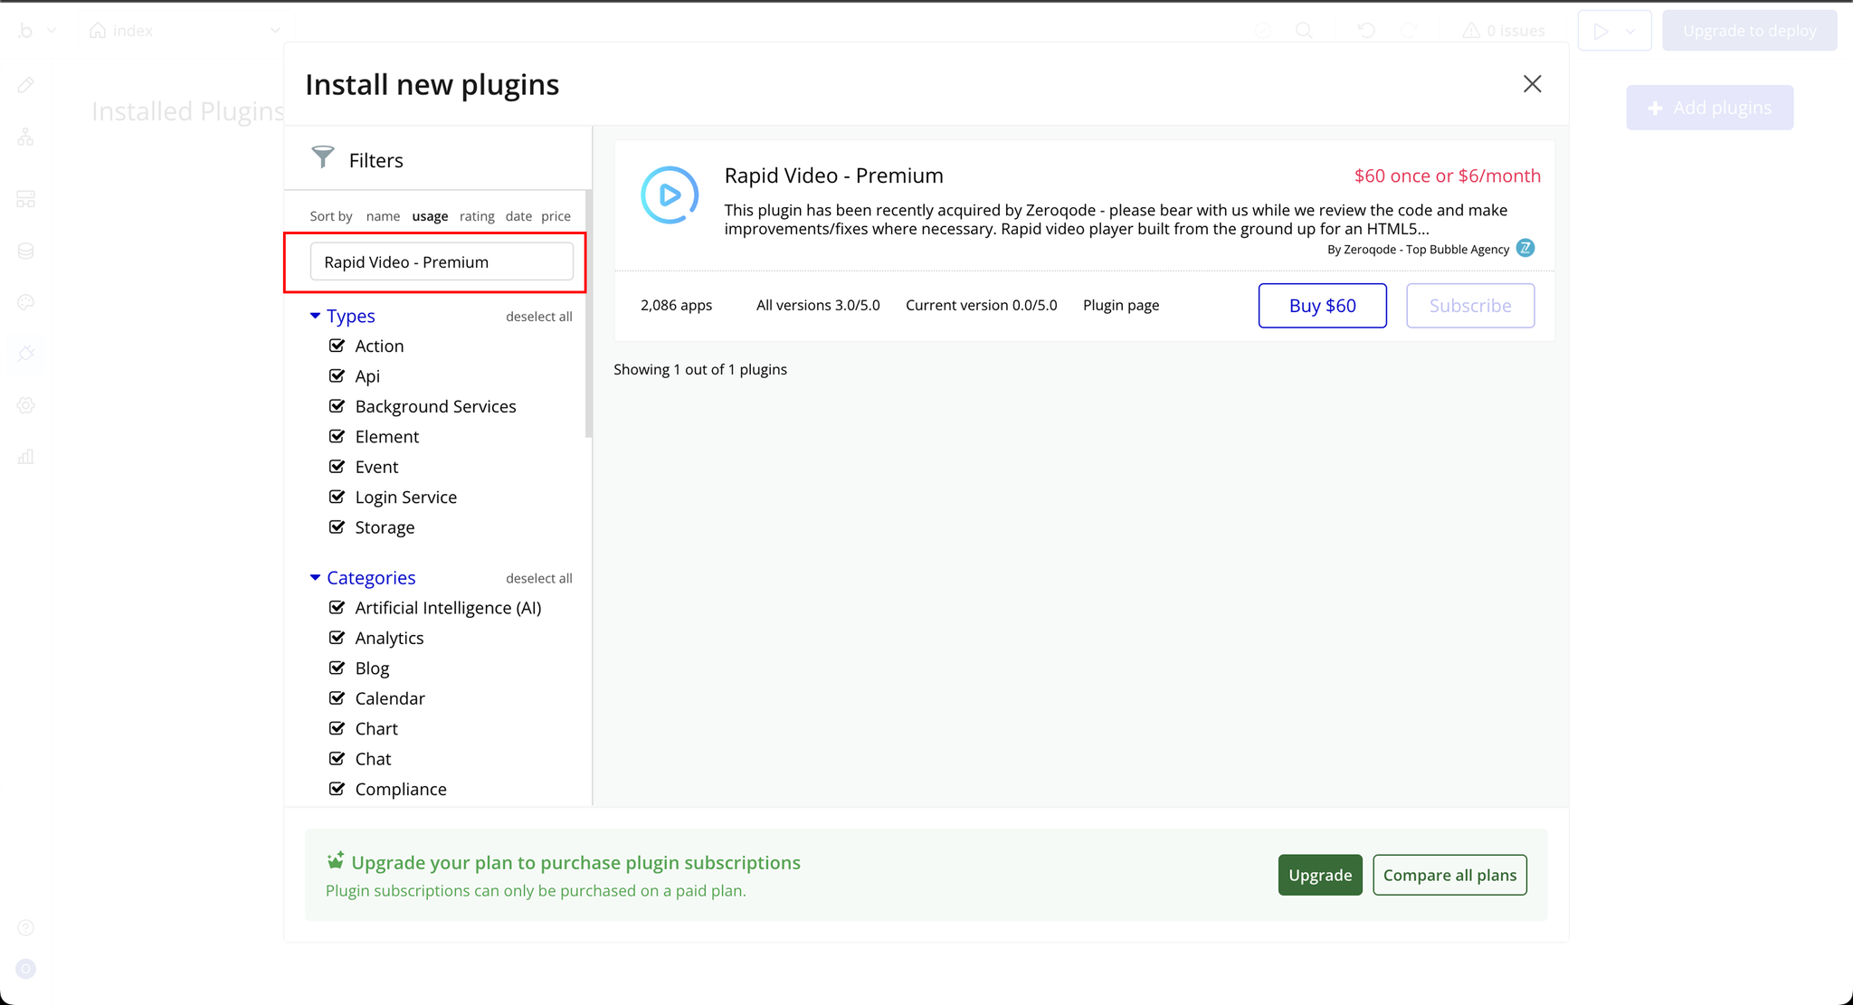Click the plugin search input field
Screen dimensions: 1853x1005
[442, 261]
